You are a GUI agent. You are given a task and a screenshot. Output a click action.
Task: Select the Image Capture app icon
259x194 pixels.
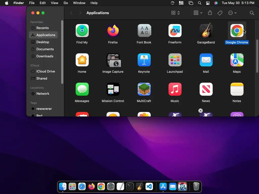(x=113, y=60)
